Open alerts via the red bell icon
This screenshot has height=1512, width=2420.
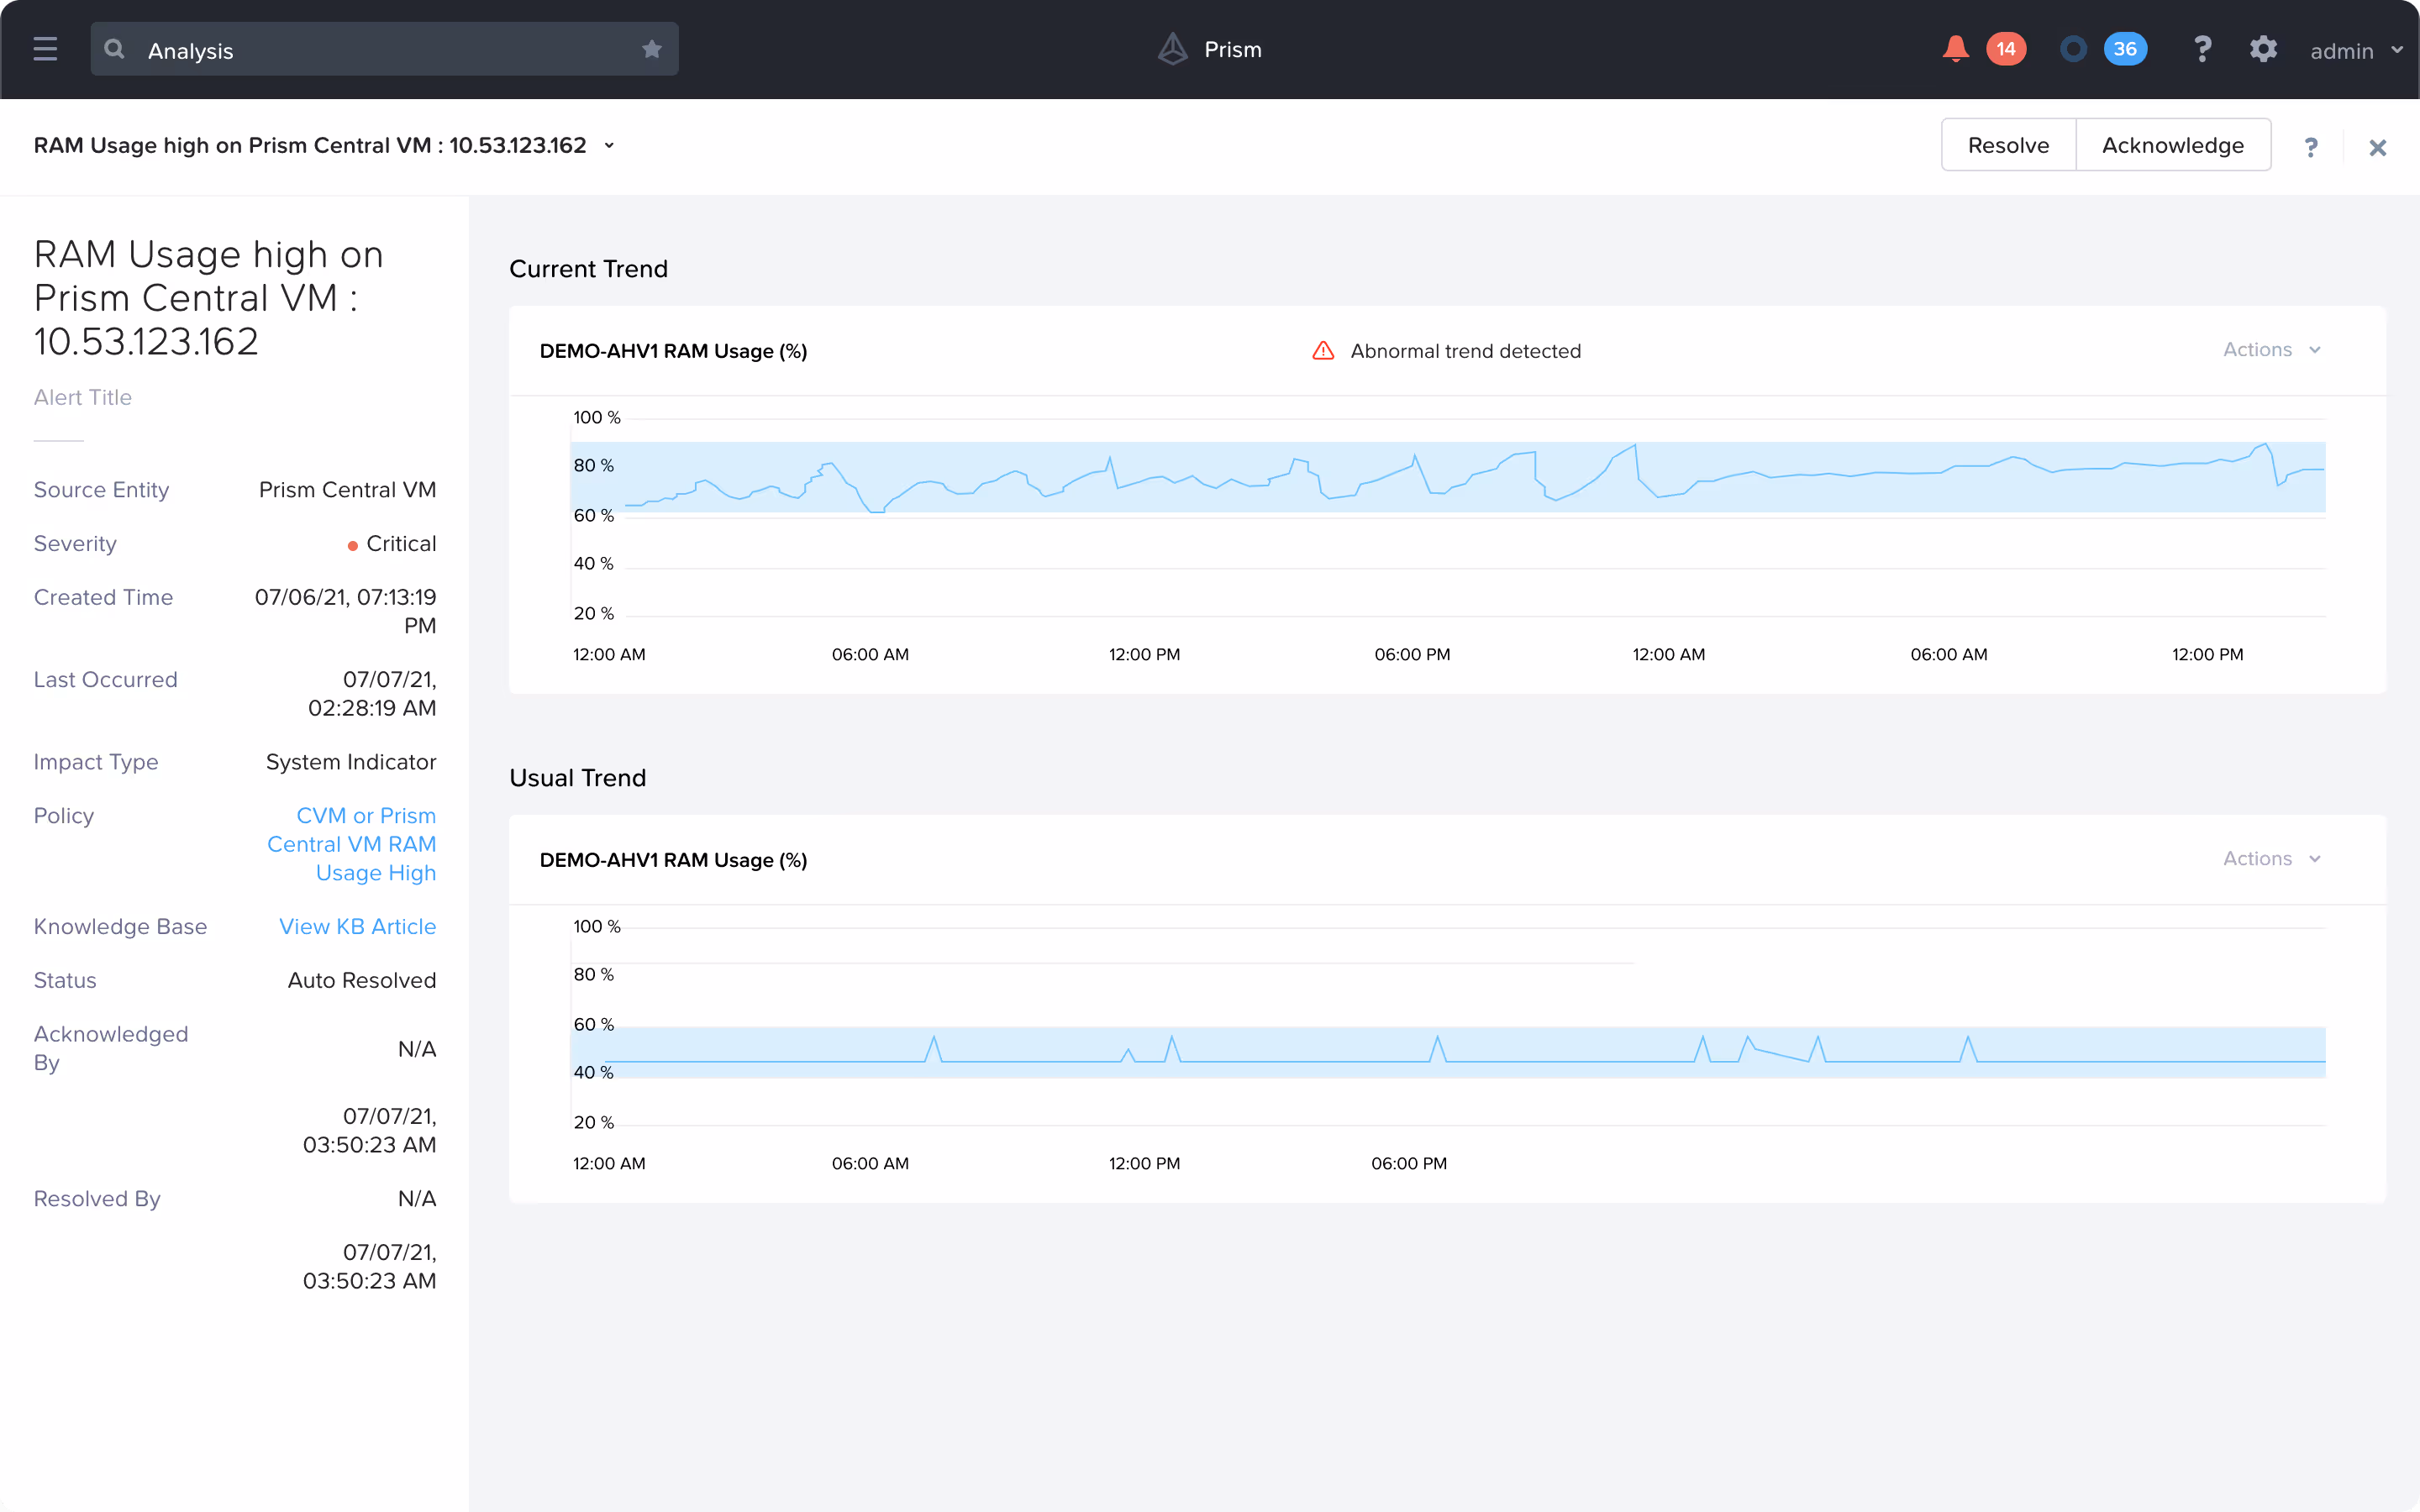coord(1955,49)
